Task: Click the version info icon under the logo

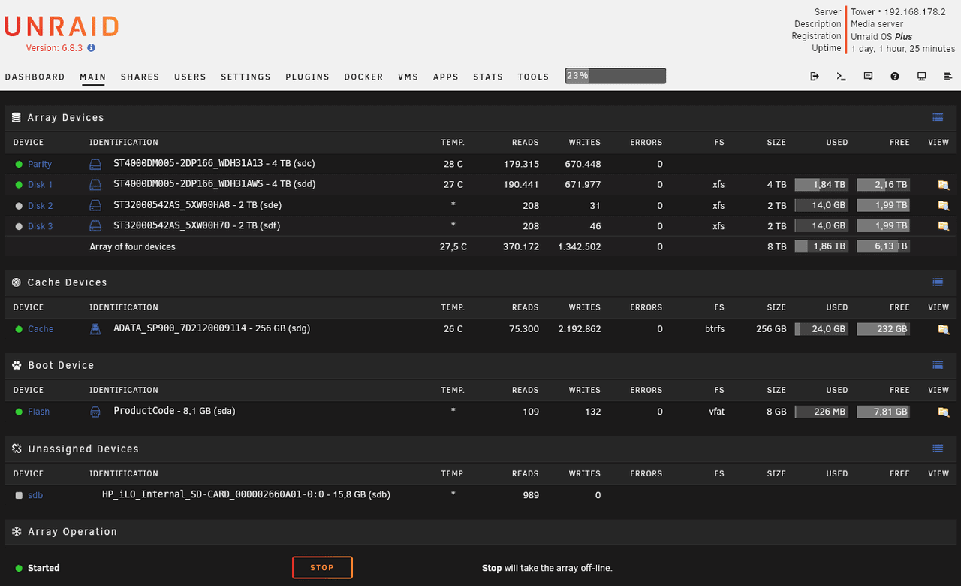Action: (91, 48)
